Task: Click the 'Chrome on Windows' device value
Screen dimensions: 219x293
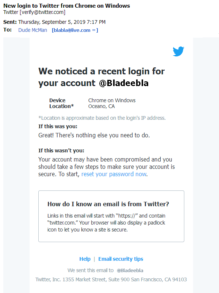Action: tap(112, 100)
